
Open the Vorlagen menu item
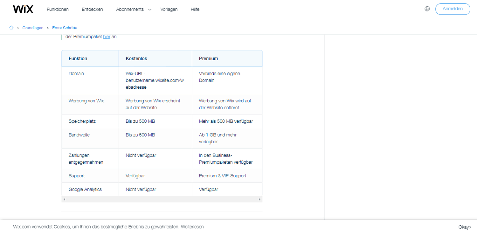click(169, 9)
